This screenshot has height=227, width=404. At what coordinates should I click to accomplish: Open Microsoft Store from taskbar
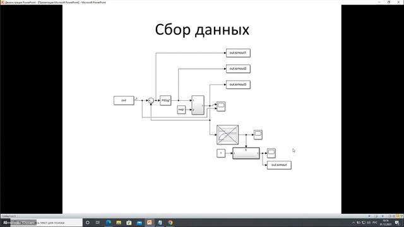point(129,223)
